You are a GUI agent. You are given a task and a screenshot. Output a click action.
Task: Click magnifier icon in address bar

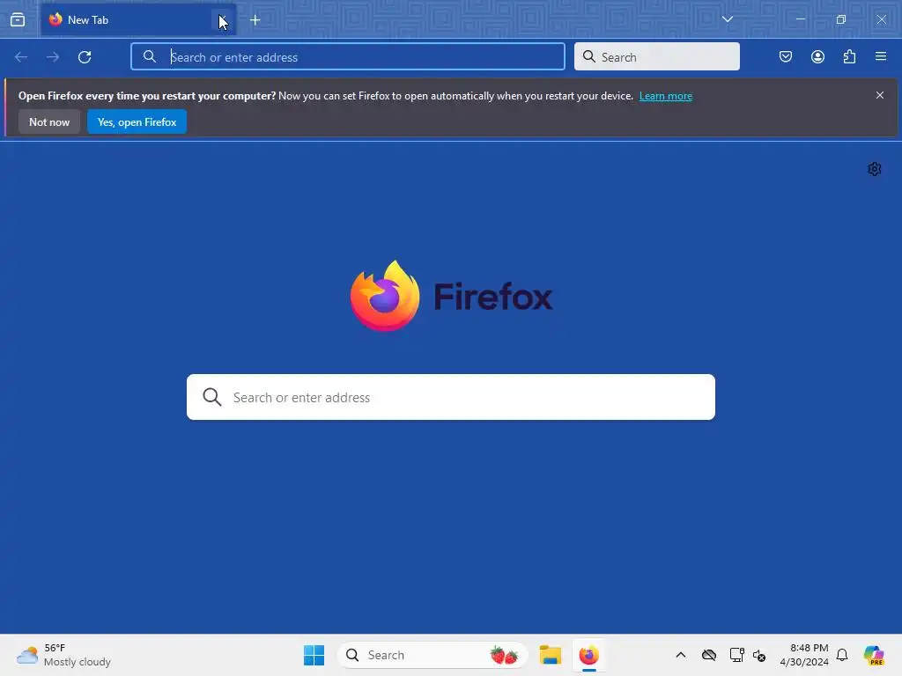pos(150,56)
